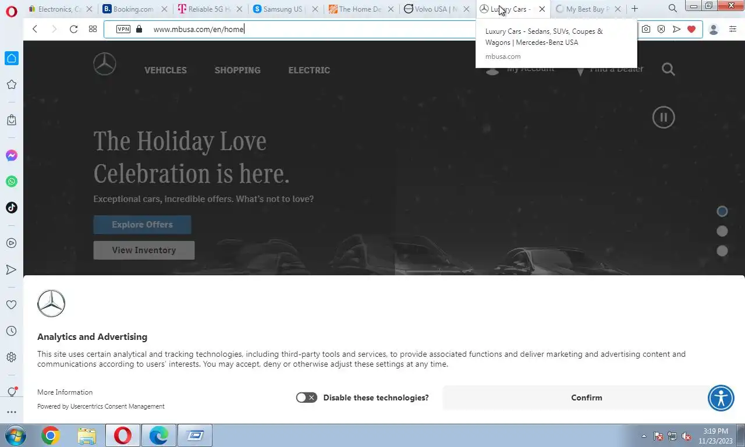Switch to the Reliable 5G T-Mobile tab
Screen dimensions: 745x447
tap(210, 9)
